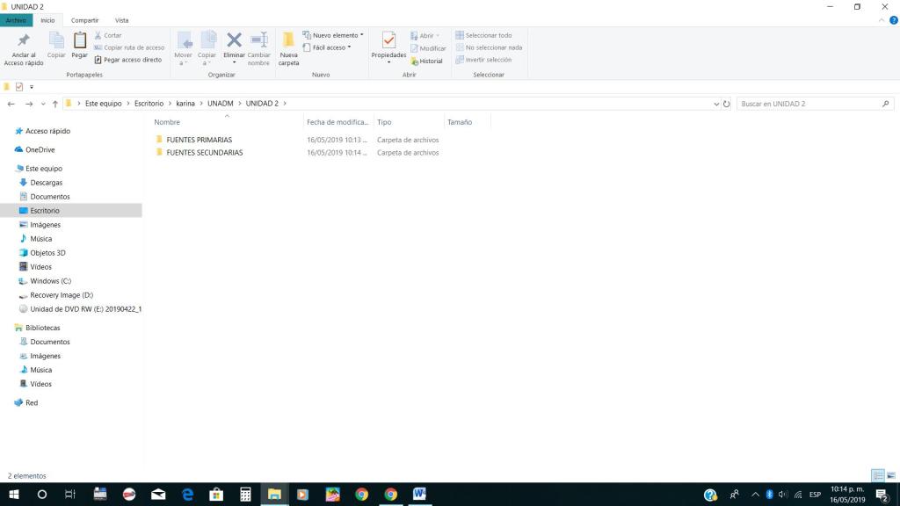Viewport: 900px width, 506px height.
Task: Click the Pegar icon in ribbon
Action: point(80,46)
